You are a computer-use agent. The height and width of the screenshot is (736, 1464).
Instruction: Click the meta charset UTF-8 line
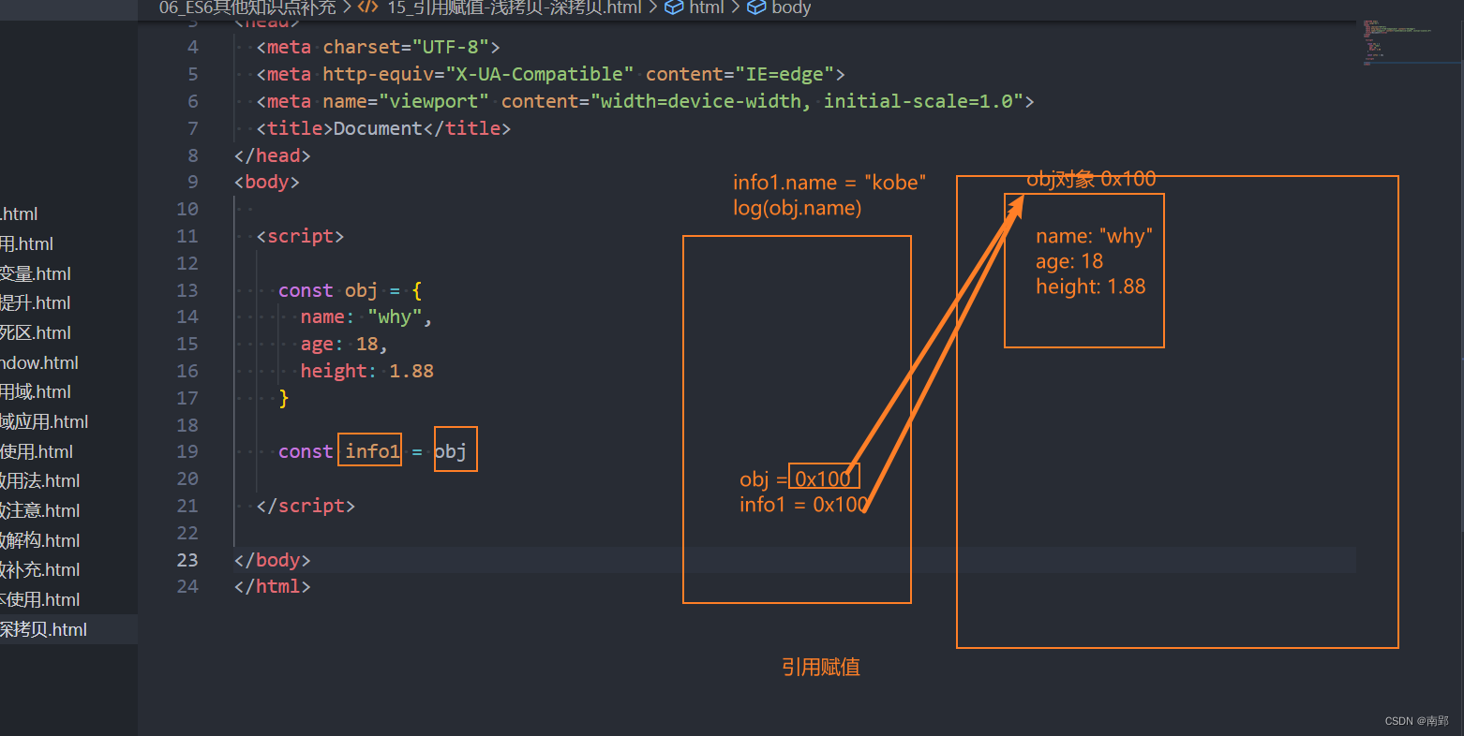point(378,47)
